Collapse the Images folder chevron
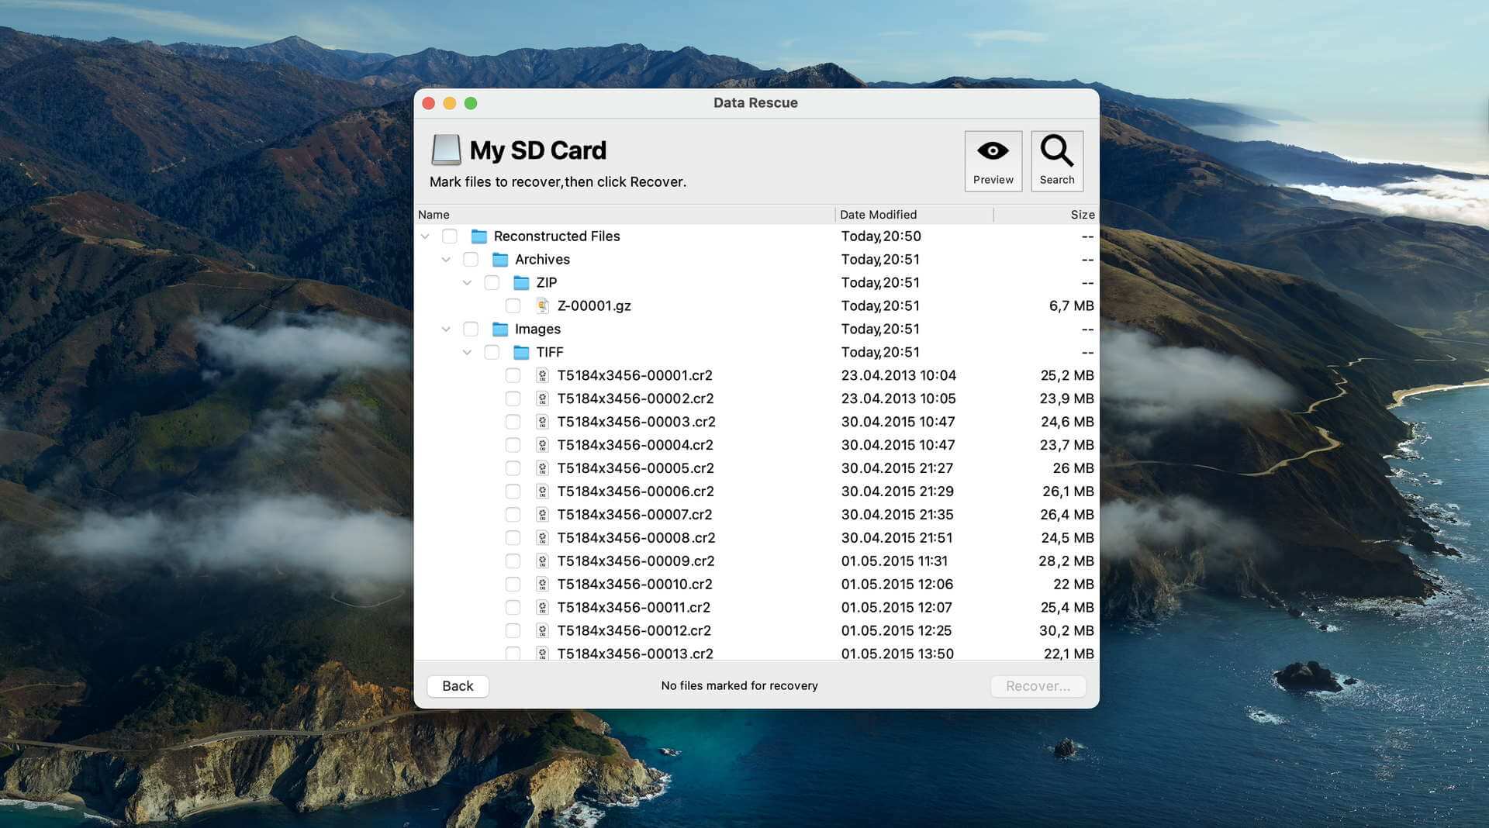Image resolution: width=1489 pixels, height=828 pixels. tap(446, 329)
